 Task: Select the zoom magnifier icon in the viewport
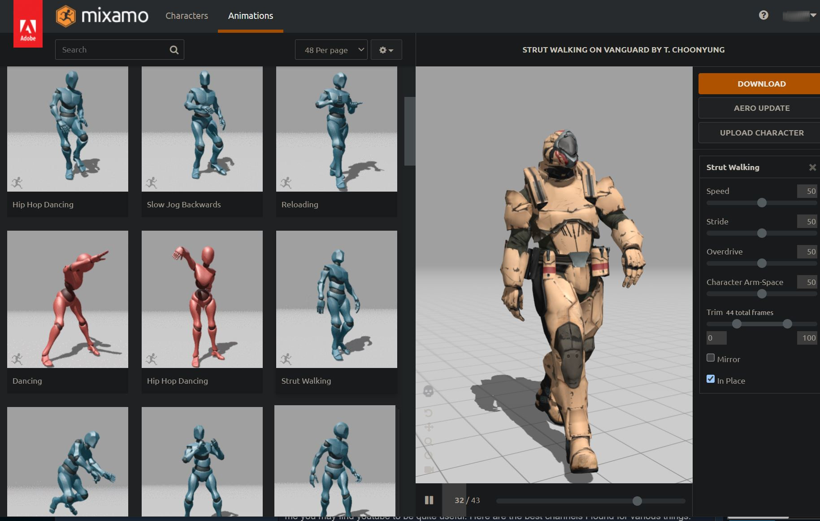428,442
